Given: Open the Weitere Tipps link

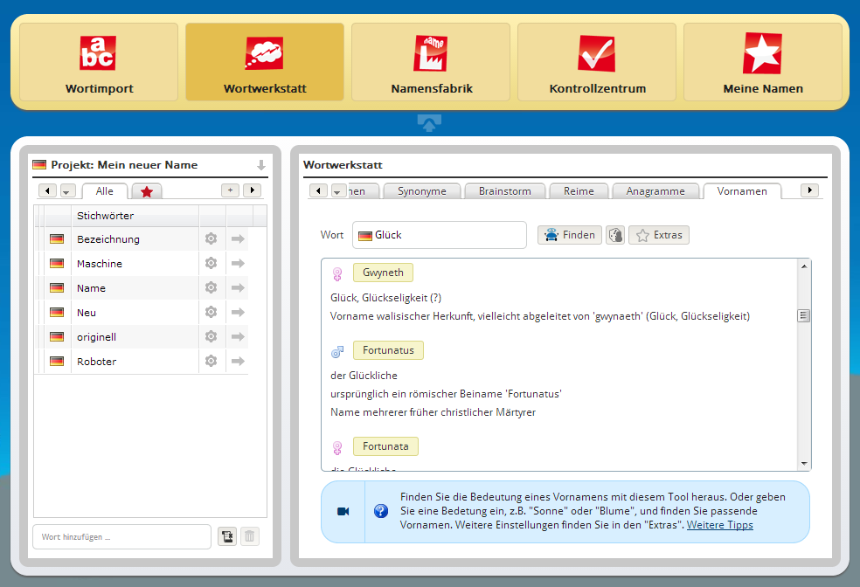Looking at the screenshot, I should click(719, 525).
